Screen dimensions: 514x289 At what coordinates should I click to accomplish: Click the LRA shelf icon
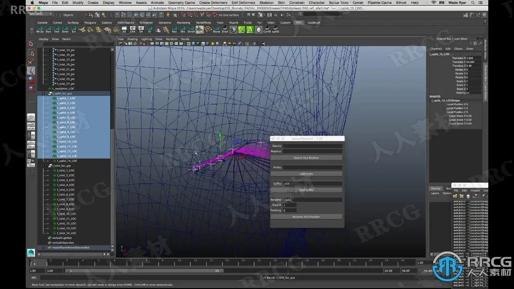[x=133, y=29]
